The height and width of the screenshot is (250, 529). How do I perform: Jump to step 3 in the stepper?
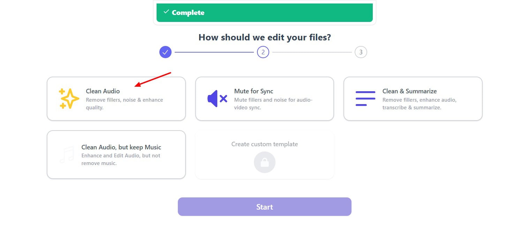[361, 52]
